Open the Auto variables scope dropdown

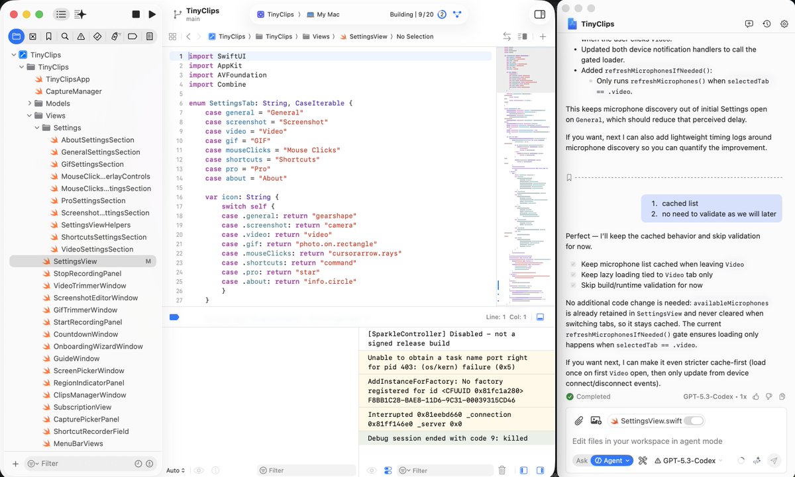(176, 470)
